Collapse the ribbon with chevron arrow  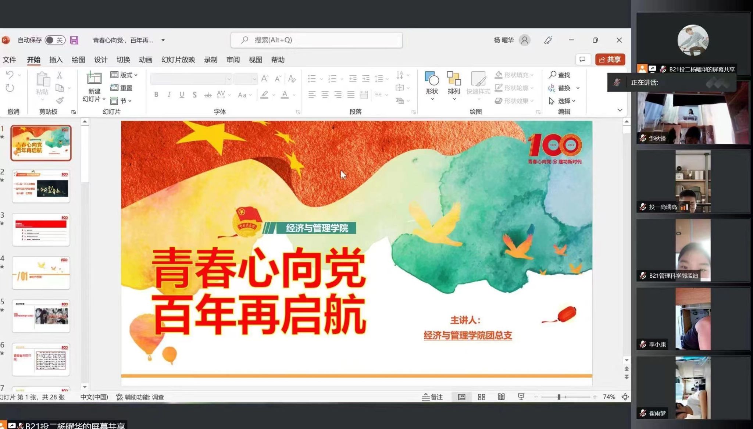coord(620,110)
